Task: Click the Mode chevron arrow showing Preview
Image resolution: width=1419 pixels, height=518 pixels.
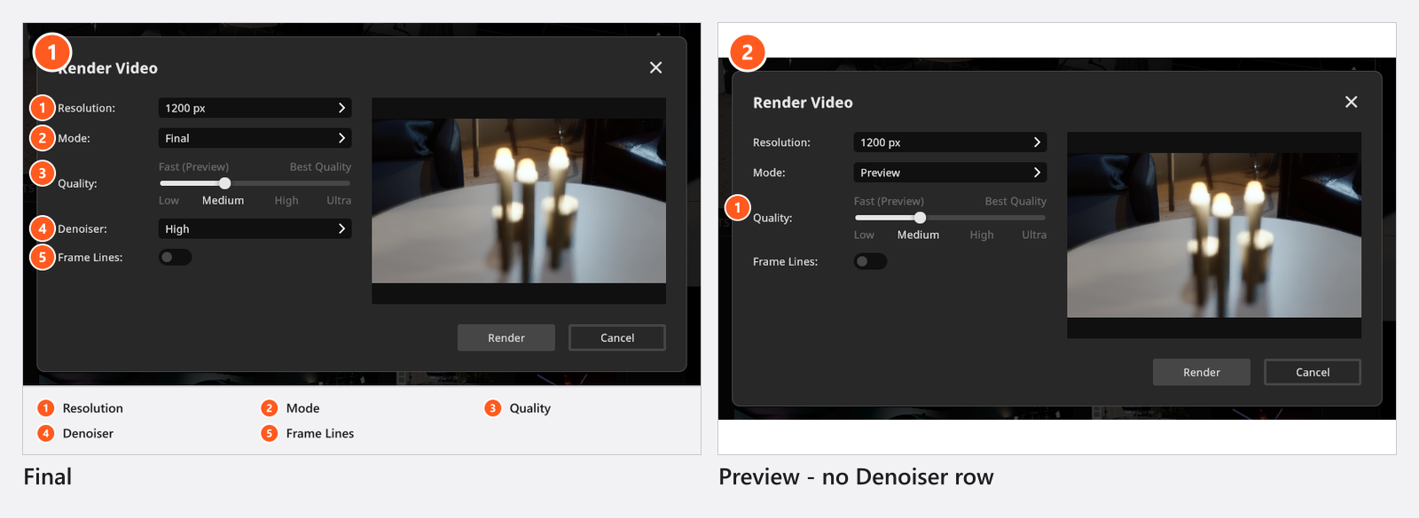Action: [x=1037, y=173]
